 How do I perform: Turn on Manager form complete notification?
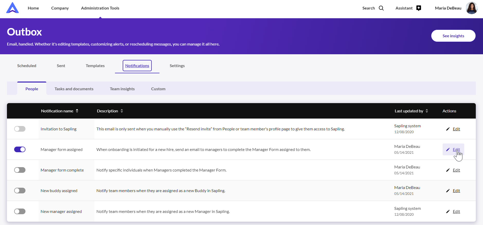[20, 170]
